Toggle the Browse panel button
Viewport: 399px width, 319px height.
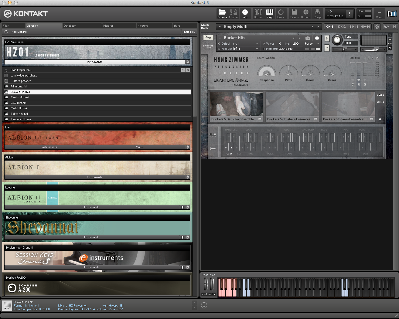pyautogui.click(x=222, y=14)
